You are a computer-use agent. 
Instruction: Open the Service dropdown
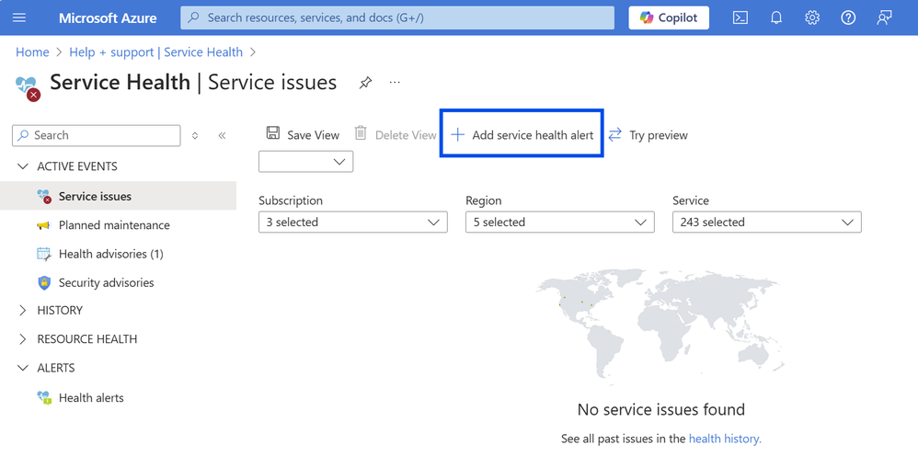tap(766, 223)
